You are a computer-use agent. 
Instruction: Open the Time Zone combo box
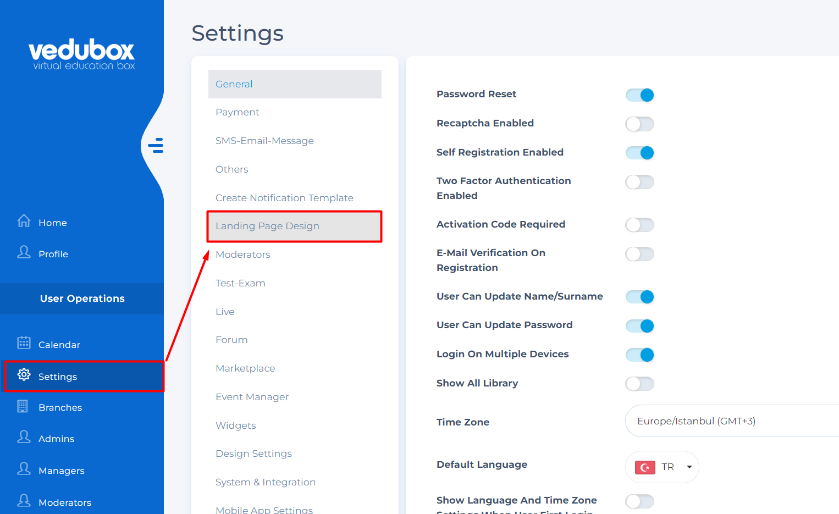731,421
